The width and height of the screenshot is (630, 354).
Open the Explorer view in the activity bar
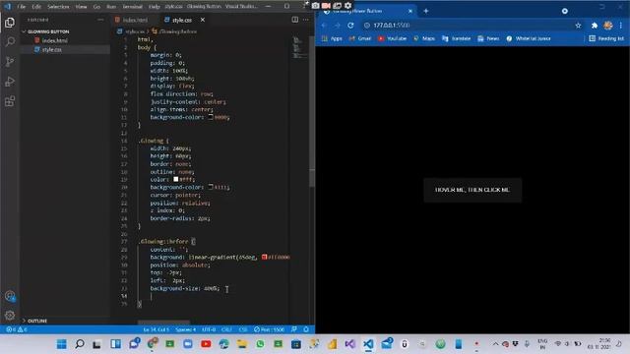pos(10,23)
